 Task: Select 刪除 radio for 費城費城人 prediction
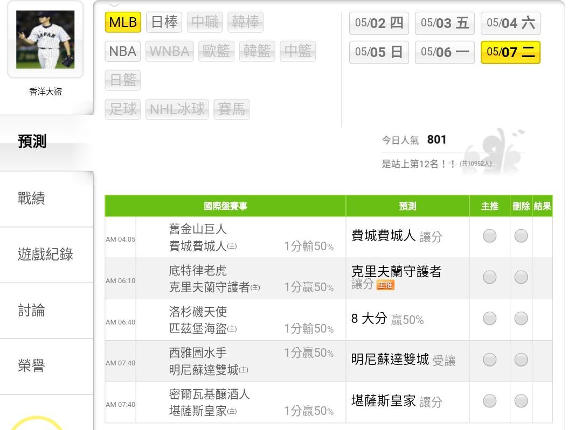pyautogui.click(x=521, y=236)
